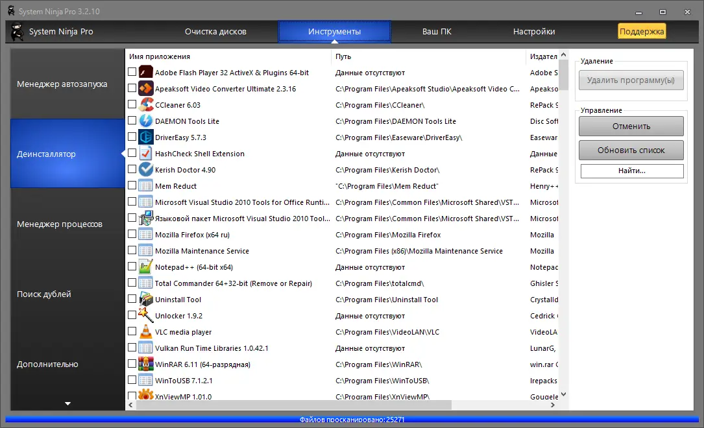Click the Notepad++ icon
Image resolution: width=704 pixels, height=428 pixels.
coord(145,267)
